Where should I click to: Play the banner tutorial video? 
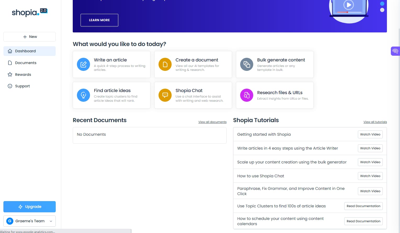[x=348, y=4]
